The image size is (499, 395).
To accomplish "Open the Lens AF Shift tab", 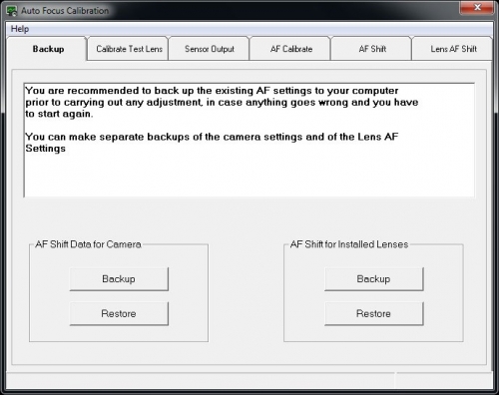I will pyautogui.click(x=453, y=49).
